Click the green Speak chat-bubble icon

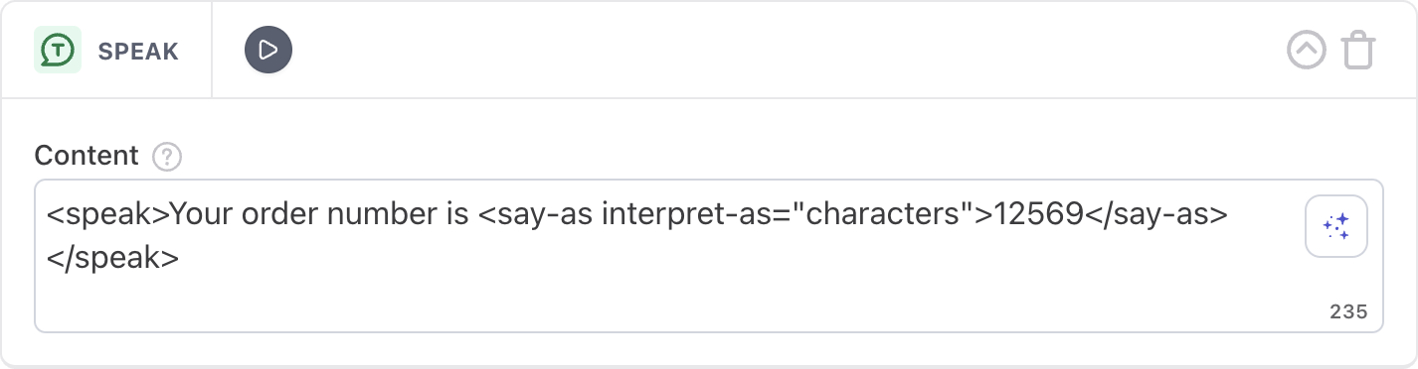[x=58, y=50]
